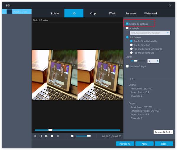This screenshot has width=177, height=150.
Task: Increase Depth value with up arrow
Action: pyautogui.click(x=158, y=60)
